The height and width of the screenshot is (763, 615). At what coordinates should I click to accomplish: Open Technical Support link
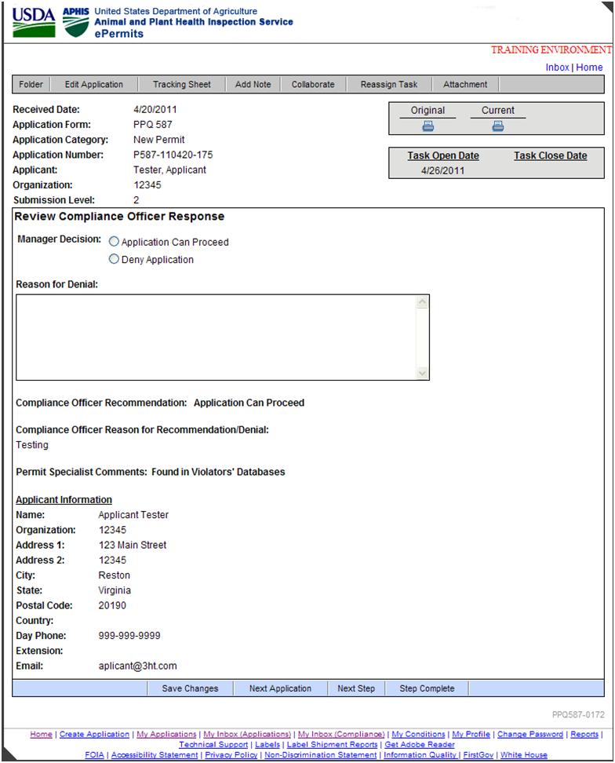(213, 744)
